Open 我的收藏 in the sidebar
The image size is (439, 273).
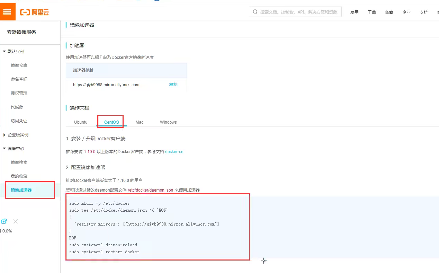tap(19, 176)
